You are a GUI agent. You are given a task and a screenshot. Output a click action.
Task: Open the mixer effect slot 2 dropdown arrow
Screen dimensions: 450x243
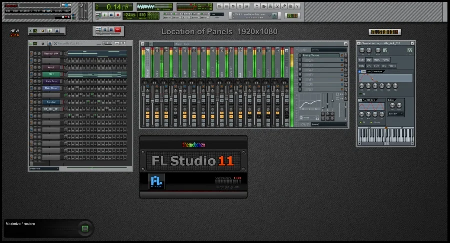(300, 60)
